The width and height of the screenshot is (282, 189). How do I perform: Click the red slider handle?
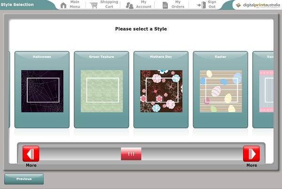[131, 154]
